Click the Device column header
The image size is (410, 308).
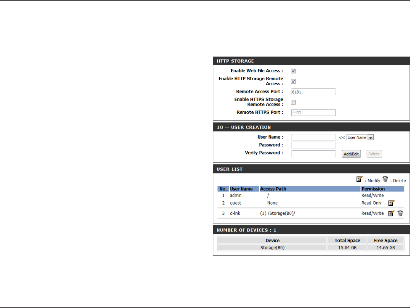tap(272, 240)
